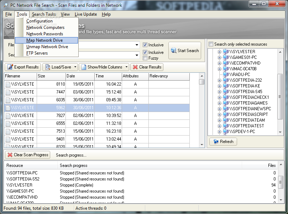Click the Refresh computers icon
This screenshot has height=214, width=288.
216,142
